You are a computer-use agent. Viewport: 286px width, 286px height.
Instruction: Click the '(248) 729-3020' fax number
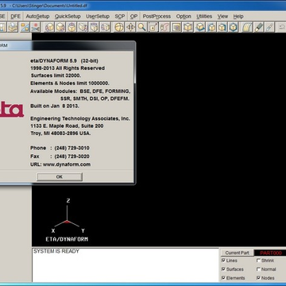click(x=71, y=157)
